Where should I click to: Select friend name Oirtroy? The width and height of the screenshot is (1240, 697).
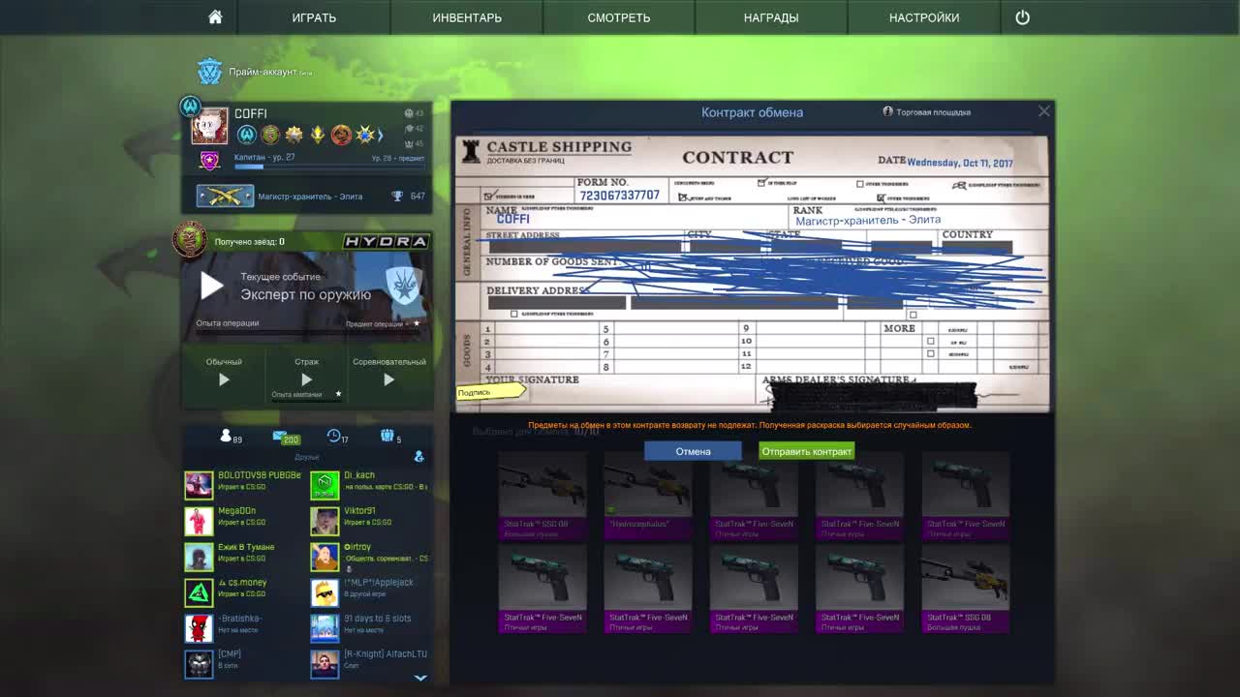[357, 547]
